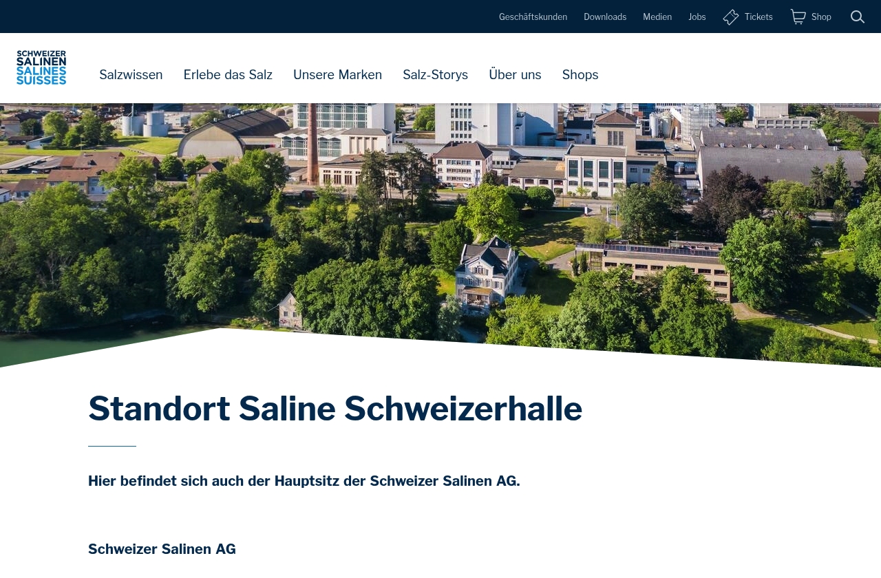Open the Salzwissen menu
This screenshot has height=578, width=881.
click(131, 75)
